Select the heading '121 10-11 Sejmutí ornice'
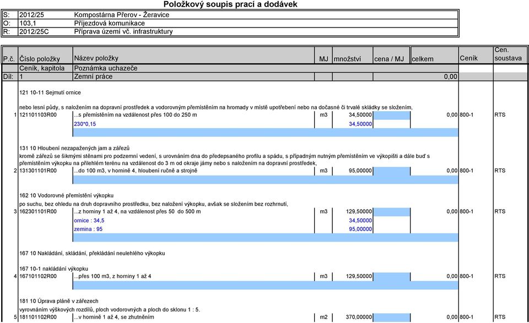 pos(50,92)
